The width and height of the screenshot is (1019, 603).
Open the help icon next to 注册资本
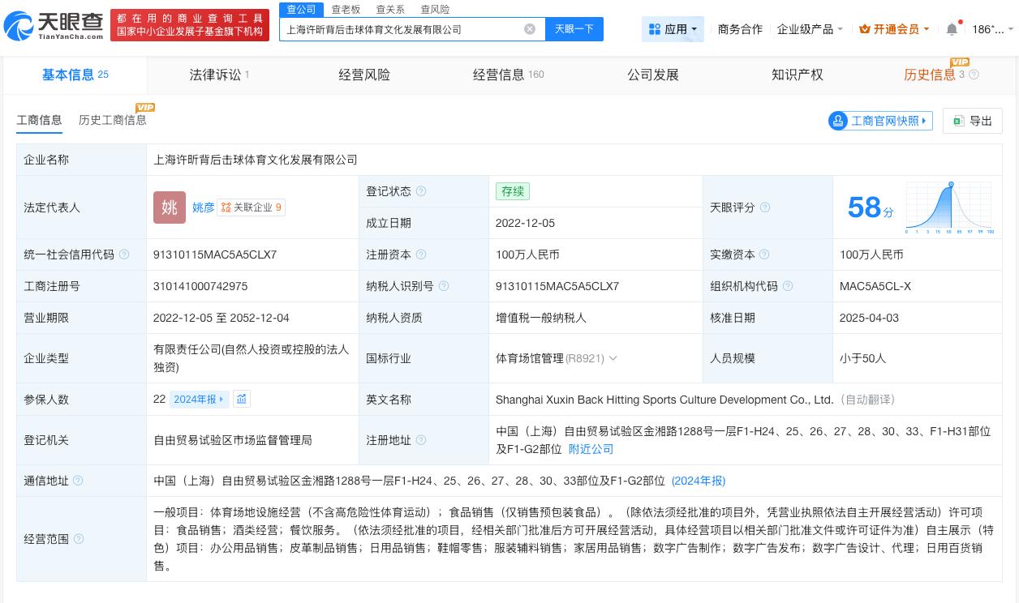coord(421,254)
